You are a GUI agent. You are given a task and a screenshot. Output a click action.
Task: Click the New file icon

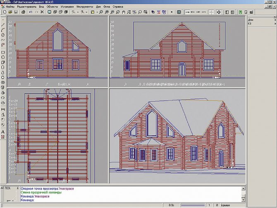5,12
